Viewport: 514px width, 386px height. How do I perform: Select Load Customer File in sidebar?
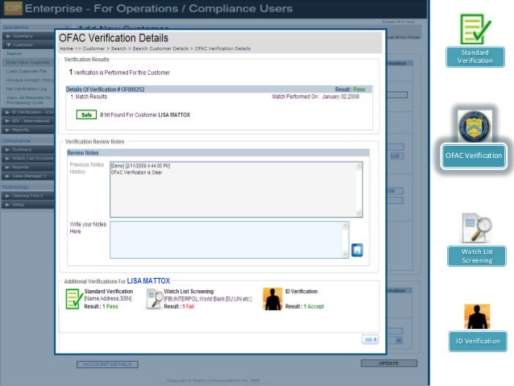click(27, 71)
